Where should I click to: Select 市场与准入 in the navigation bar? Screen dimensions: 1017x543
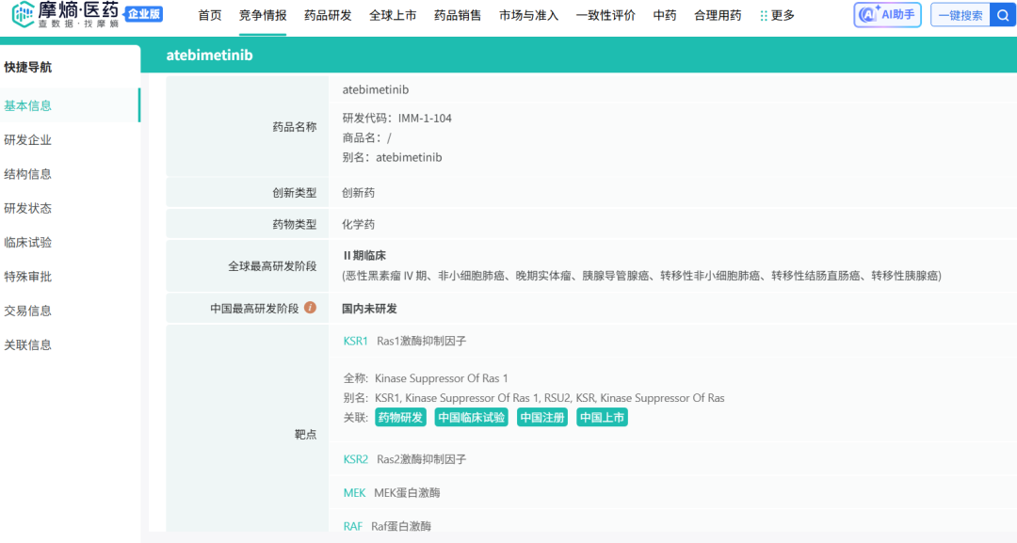[525, 14]
